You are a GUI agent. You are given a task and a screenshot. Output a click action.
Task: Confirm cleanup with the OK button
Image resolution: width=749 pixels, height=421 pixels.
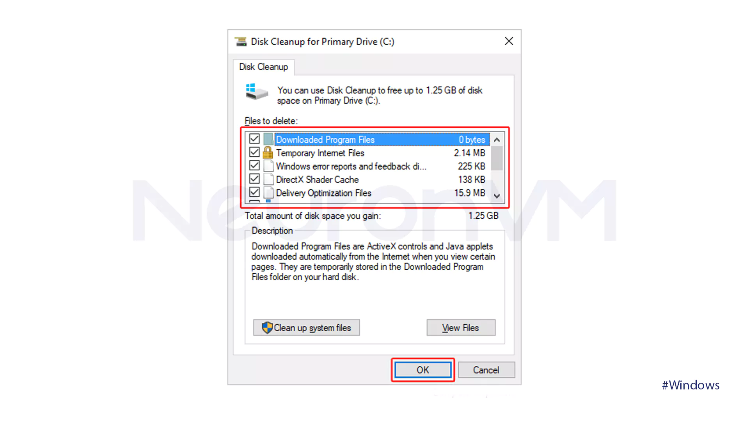(x=423, y=370)
